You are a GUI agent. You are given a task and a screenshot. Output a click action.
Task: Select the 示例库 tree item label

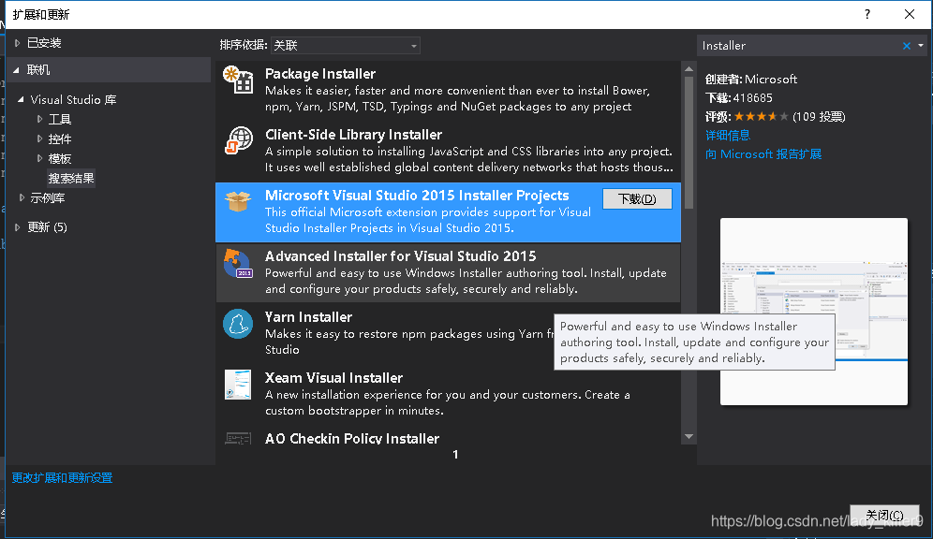pyautogui.click(x=48, y=197)
